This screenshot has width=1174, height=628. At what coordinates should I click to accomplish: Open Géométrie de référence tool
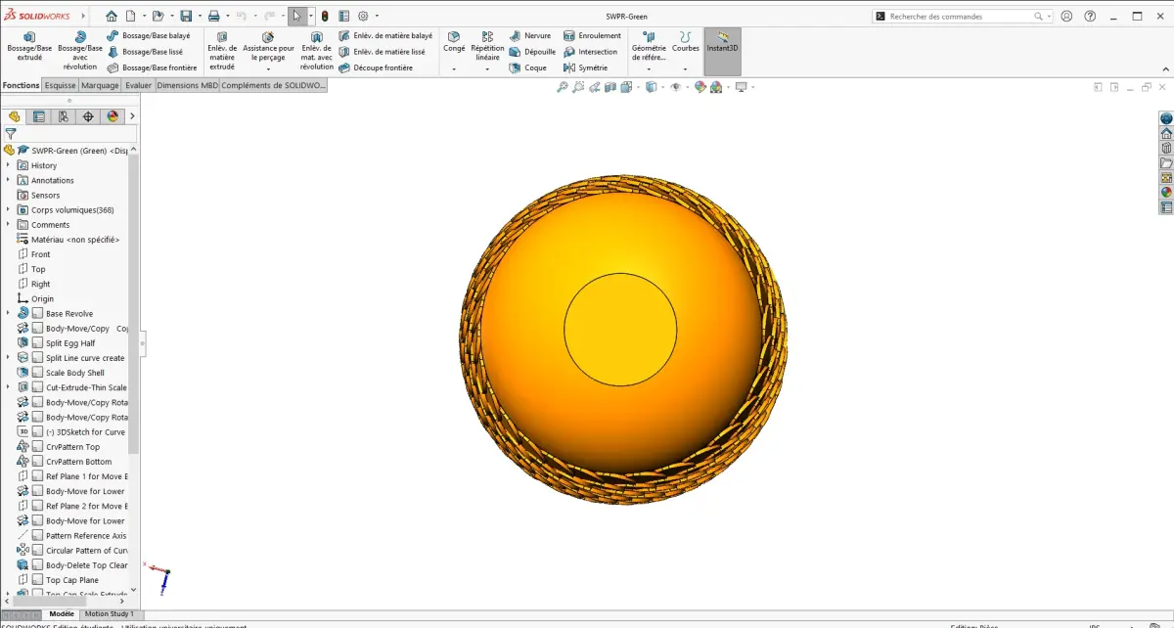click(x=649, y=46)
